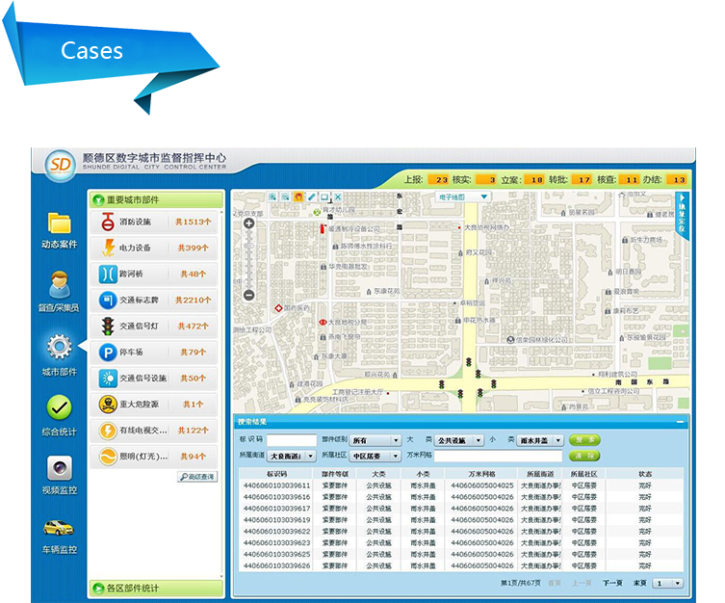
Task: Expand the 所属社区 dropdown
Action: [x=375, y=457]
